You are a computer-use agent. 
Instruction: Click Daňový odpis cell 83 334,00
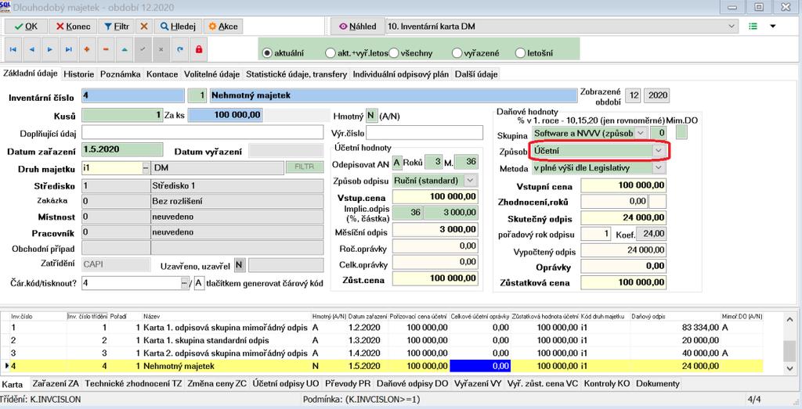click(x=675, y=328)
